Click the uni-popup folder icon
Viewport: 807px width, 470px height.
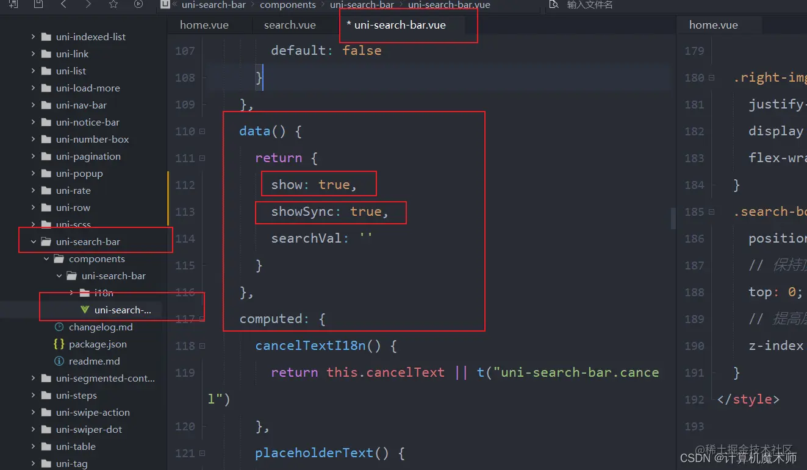(x=46, y=173)
